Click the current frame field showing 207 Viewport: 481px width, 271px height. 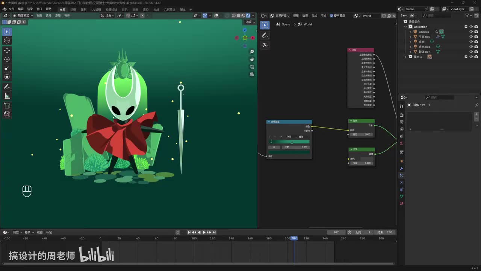[336, 232]
